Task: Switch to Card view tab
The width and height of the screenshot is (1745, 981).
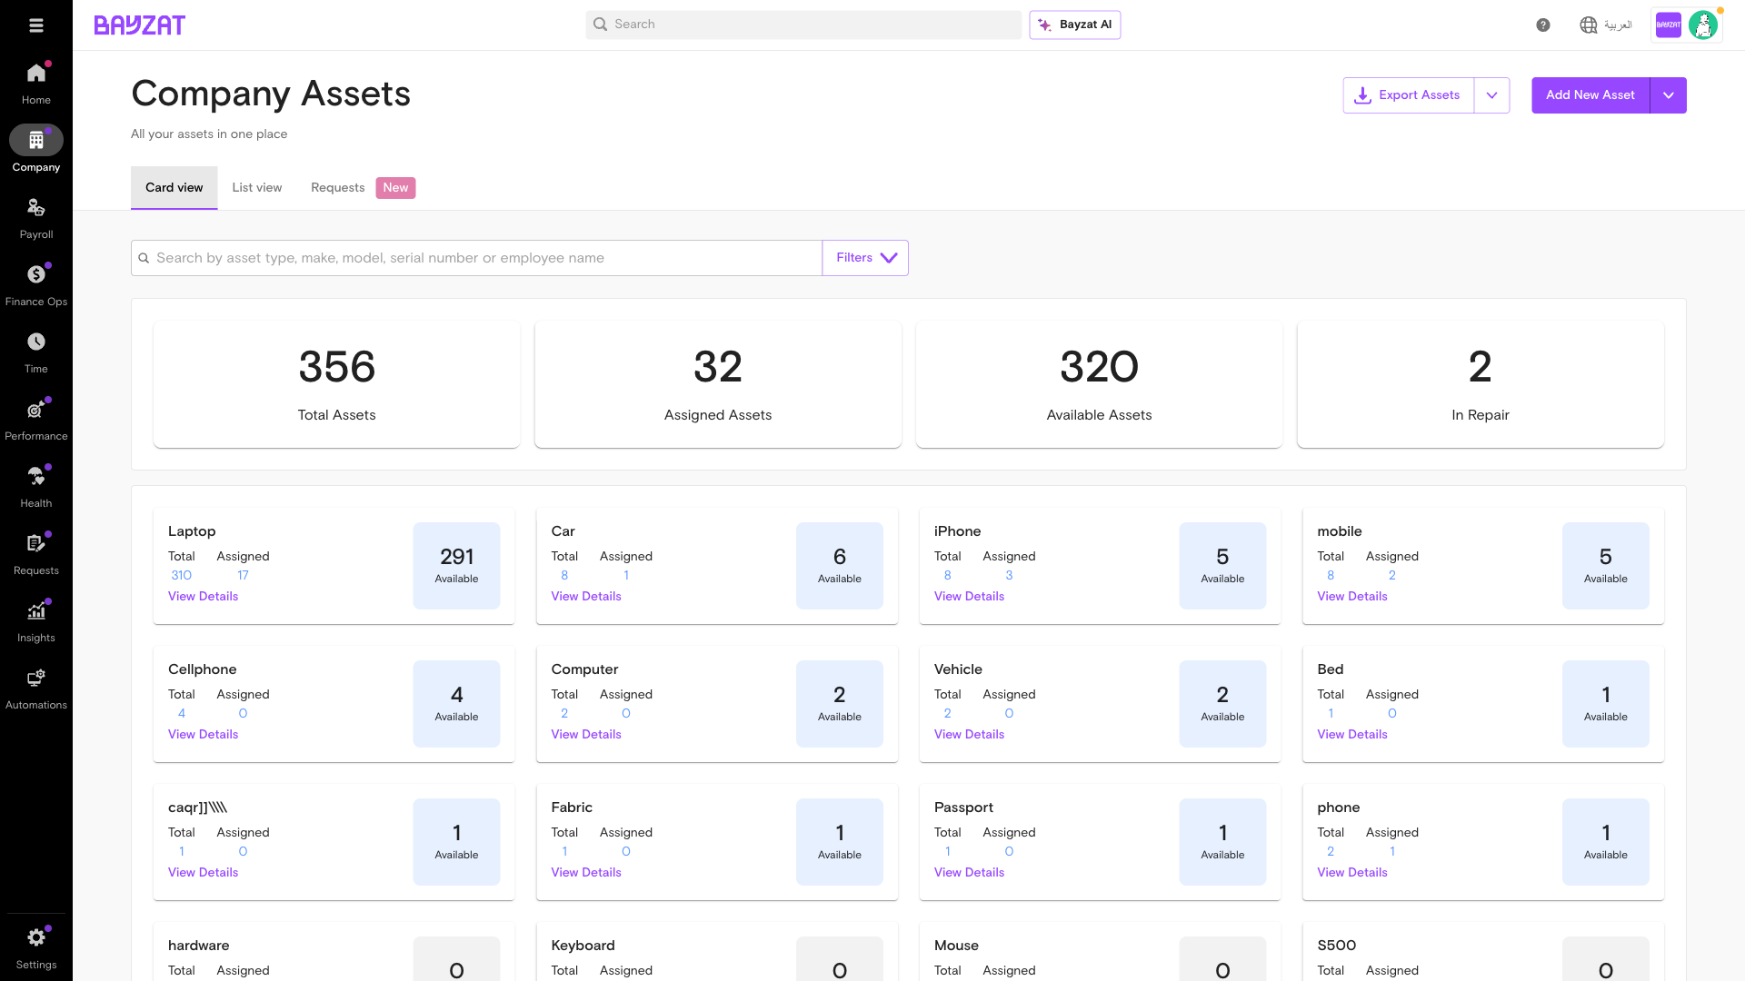Action: [174, 188]
